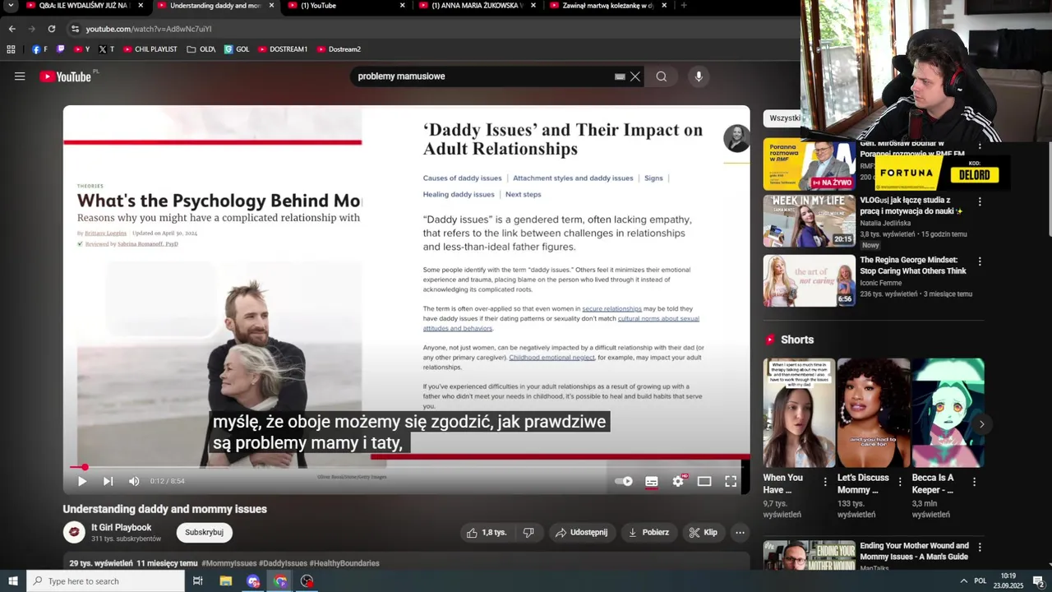
Task: Click the Udostępnij share button
Action: tap(582, 533)
